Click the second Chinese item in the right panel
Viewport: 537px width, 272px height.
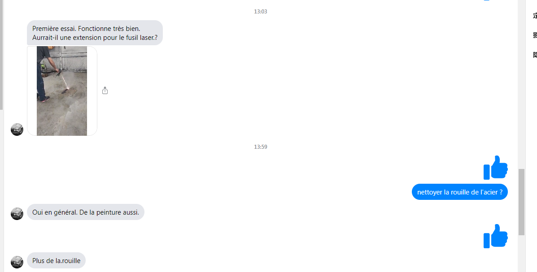(x=535, y=35)
